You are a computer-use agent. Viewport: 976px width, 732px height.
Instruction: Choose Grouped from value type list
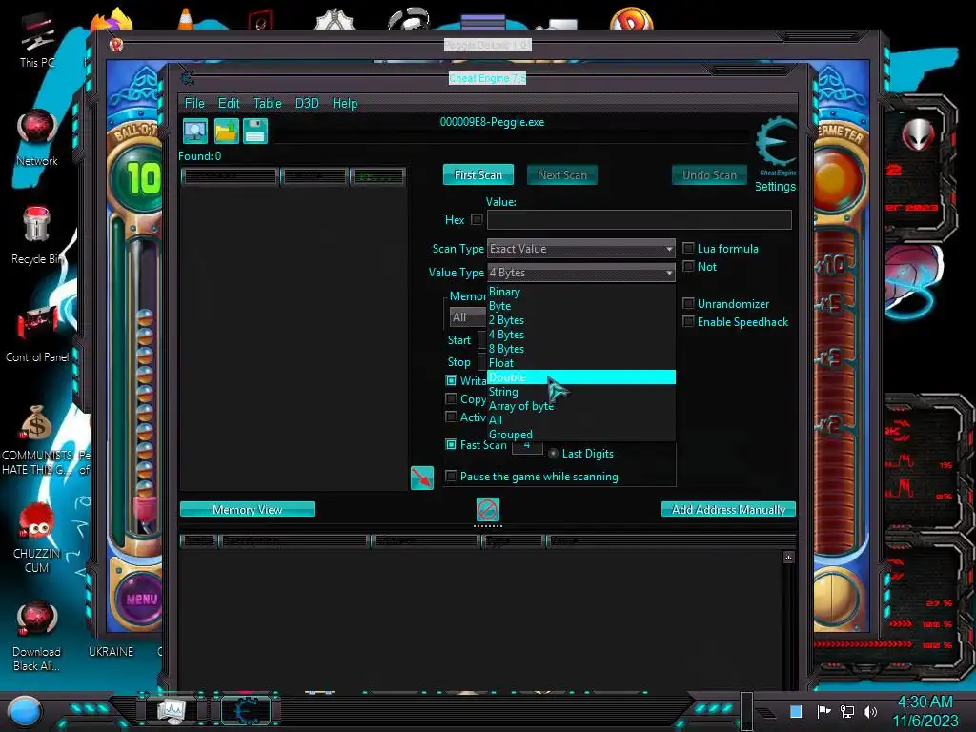580,435
